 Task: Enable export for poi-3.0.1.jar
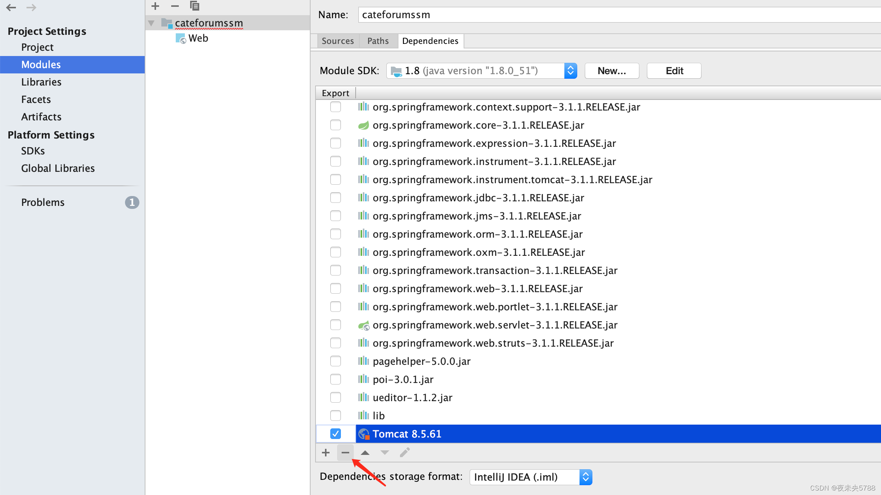click(x=336, y=379)
